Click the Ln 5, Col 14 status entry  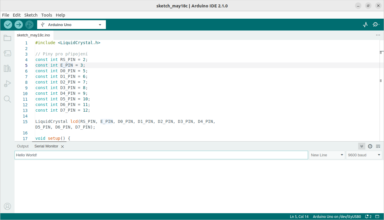(x=299, y=217)
